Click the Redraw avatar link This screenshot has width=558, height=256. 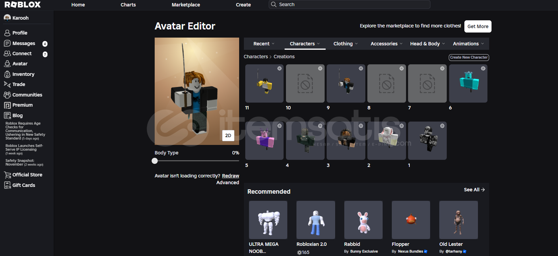(230, 176)
